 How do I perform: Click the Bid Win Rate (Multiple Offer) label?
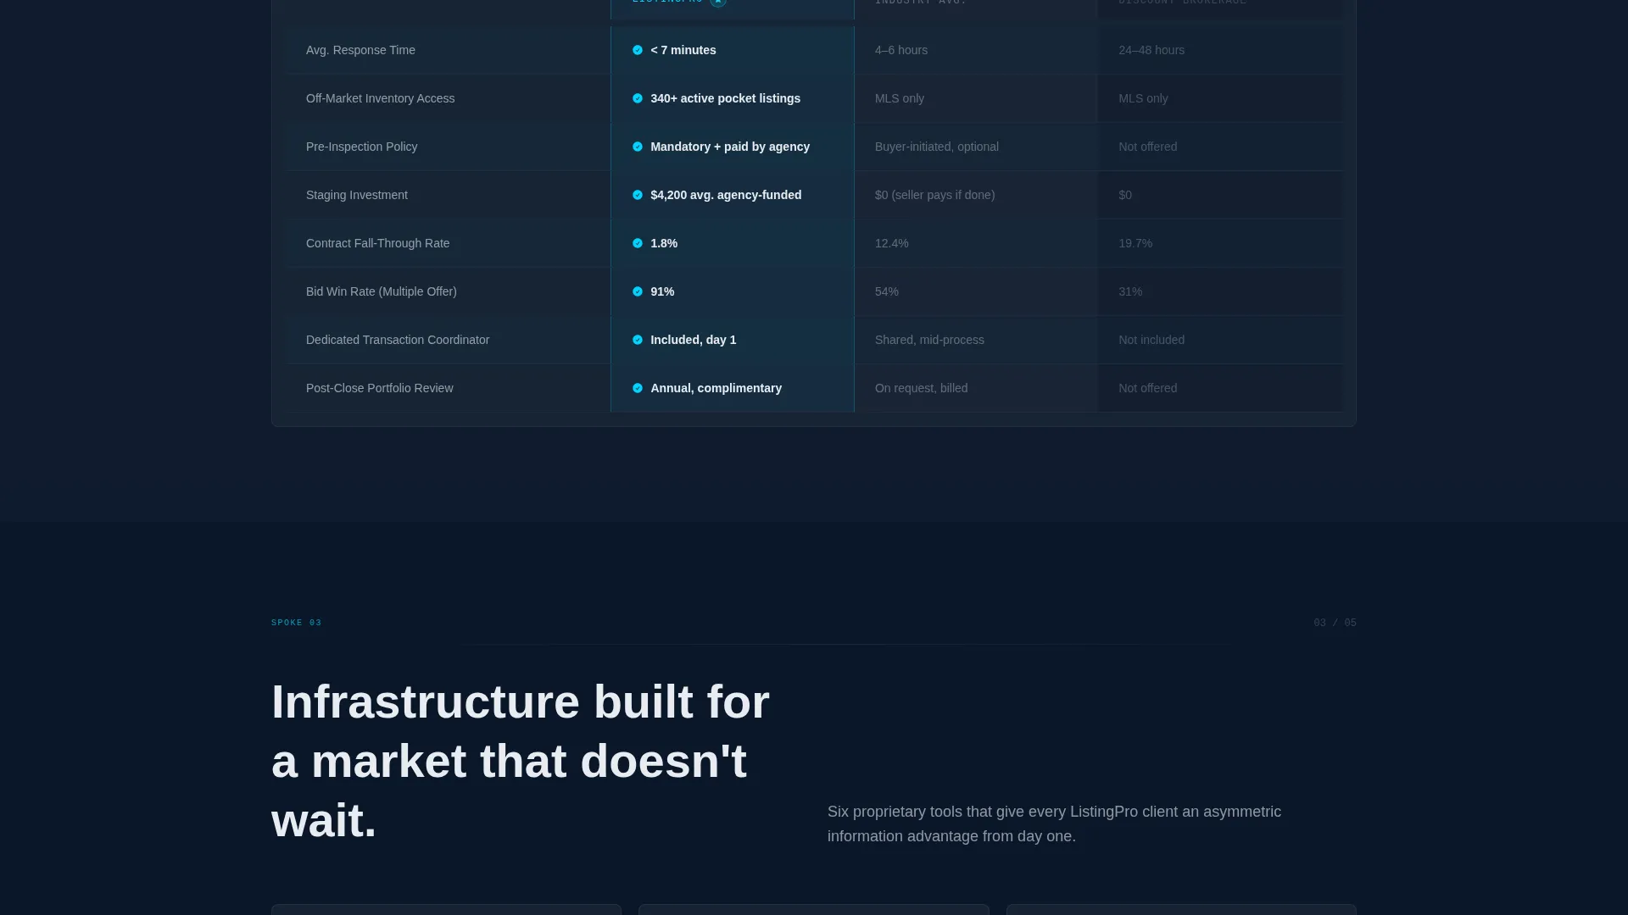381,291
